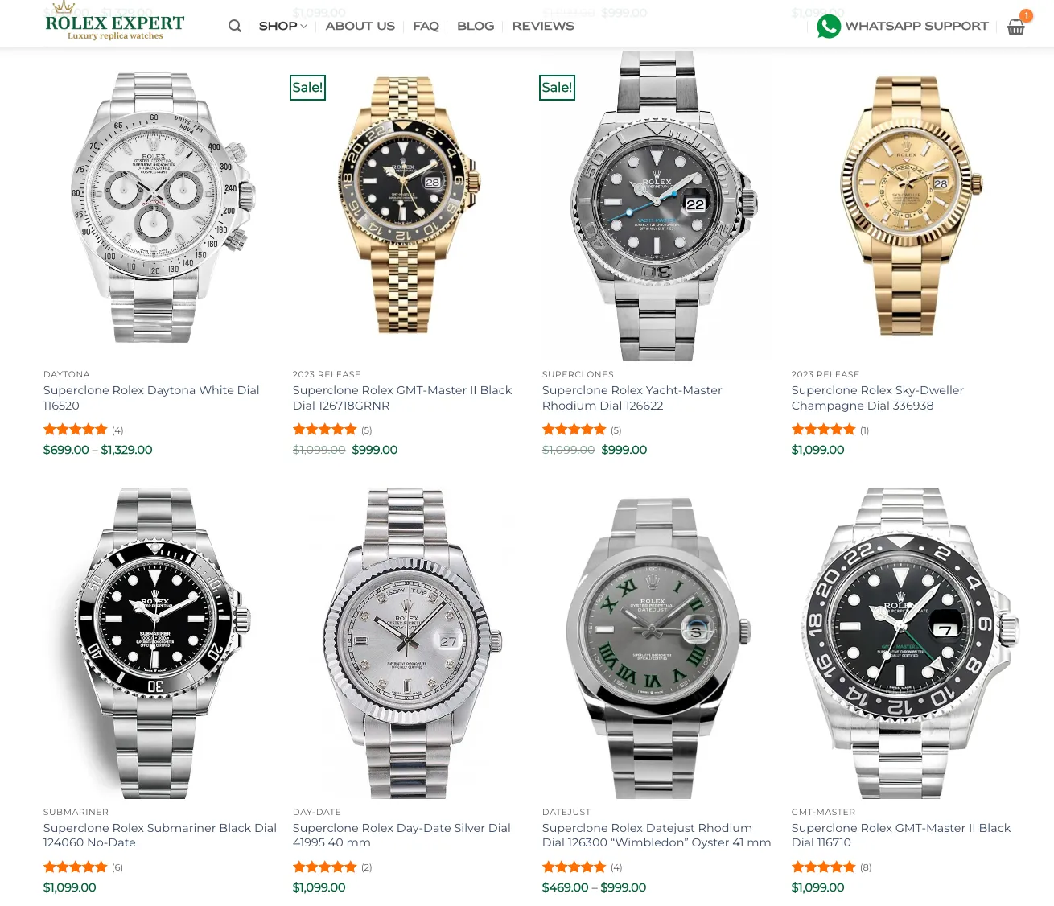
Task: Click the search magnifier icon
Action: click(235, 26)
